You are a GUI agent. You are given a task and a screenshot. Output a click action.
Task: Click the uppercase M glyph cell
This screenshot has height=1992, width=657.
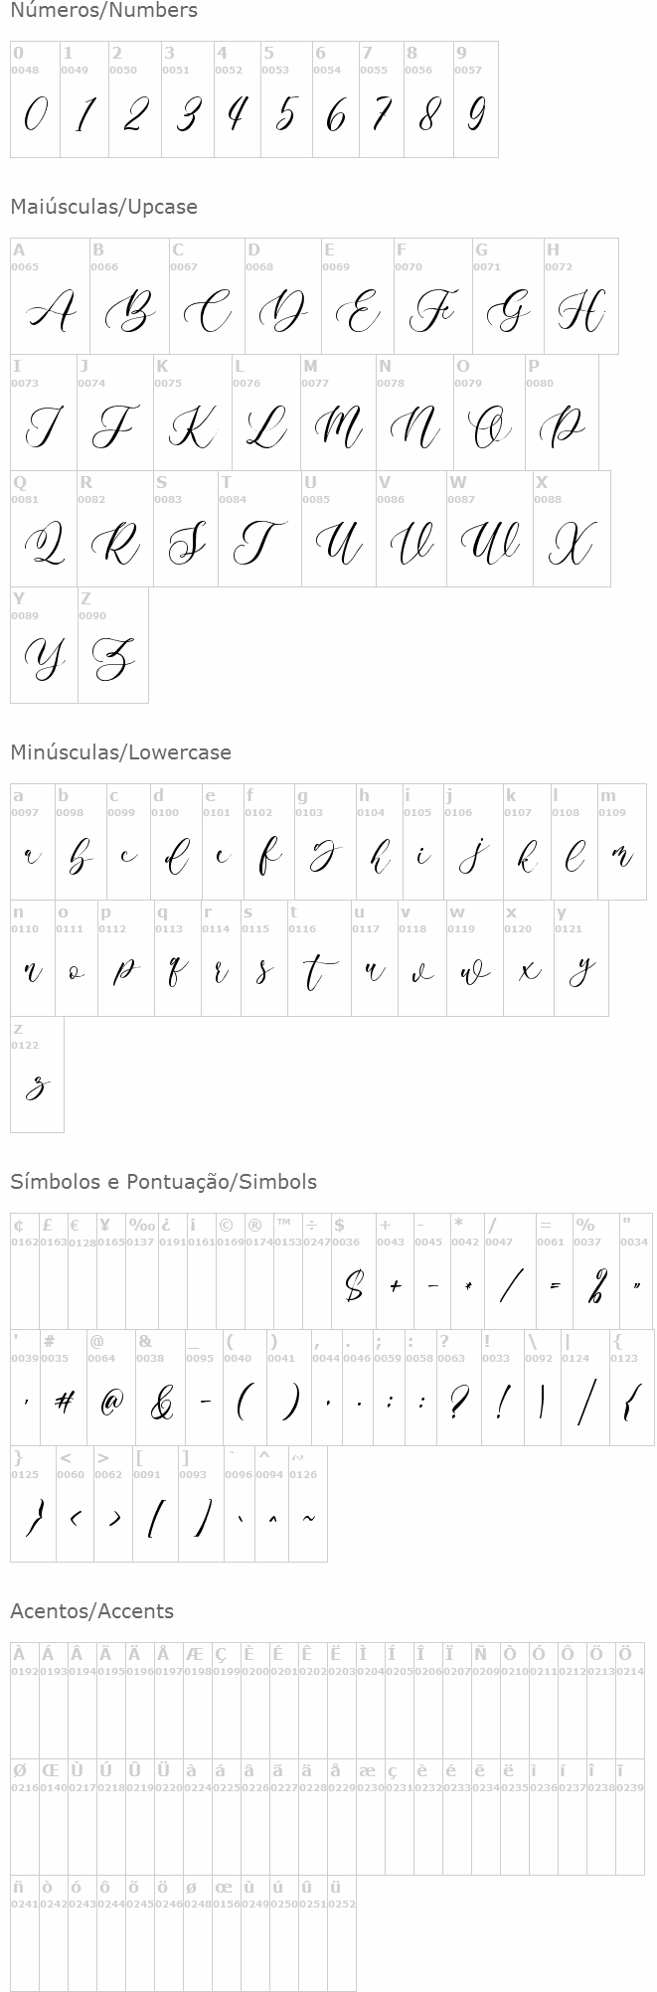pyautogui.click(x=338, y=413)
